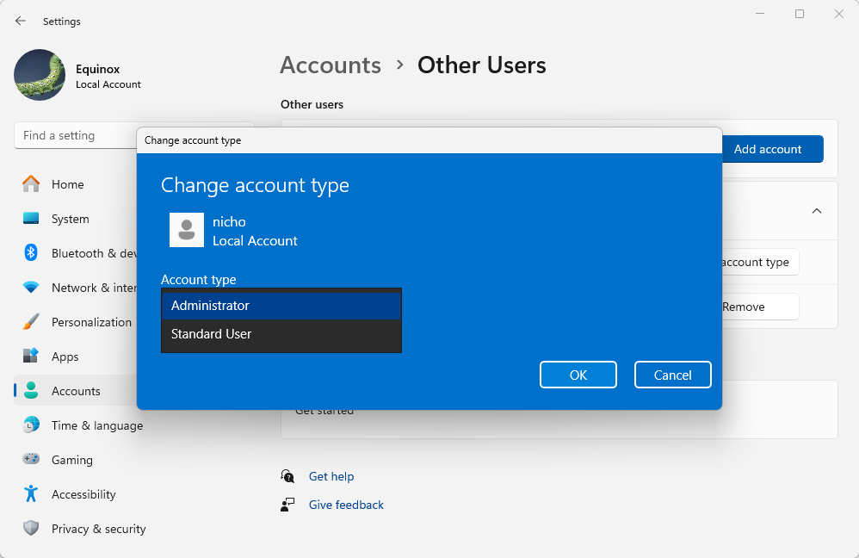
Task: Click the Apps icon in sidebar
Action: tap(31, 356)
